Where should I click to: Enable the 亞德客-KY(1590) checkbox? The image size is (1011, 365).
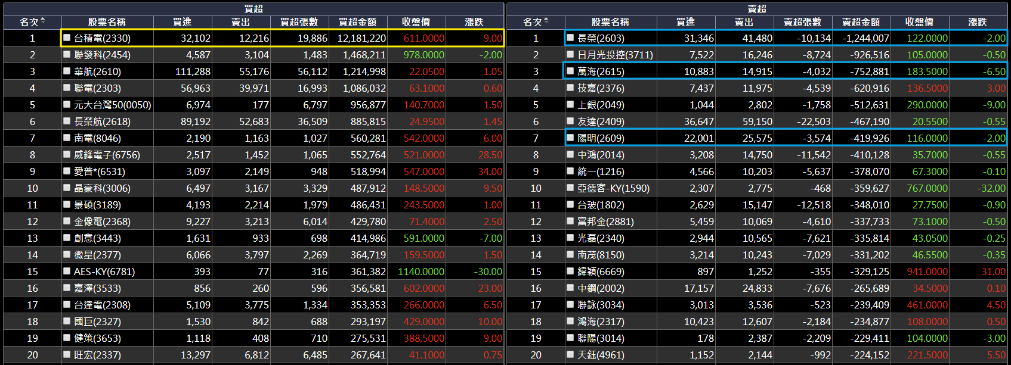point(571,188)
